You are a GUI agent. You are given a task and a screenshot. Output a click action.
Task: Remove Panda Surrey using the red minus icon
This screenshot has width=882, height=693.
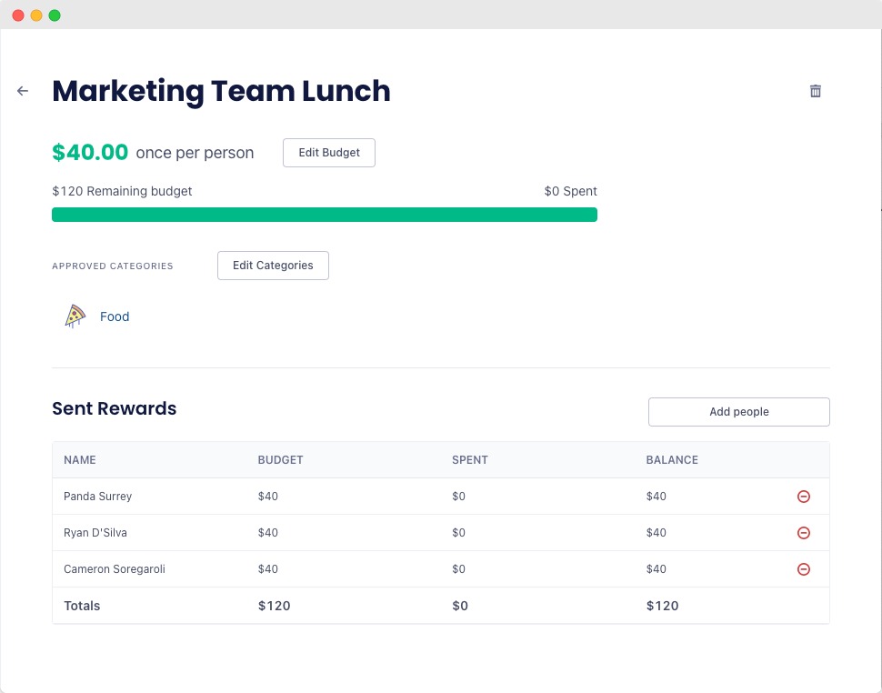[804, 497]
